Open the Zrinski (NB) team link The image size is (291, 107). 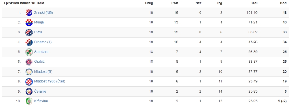tap(43, 12)
